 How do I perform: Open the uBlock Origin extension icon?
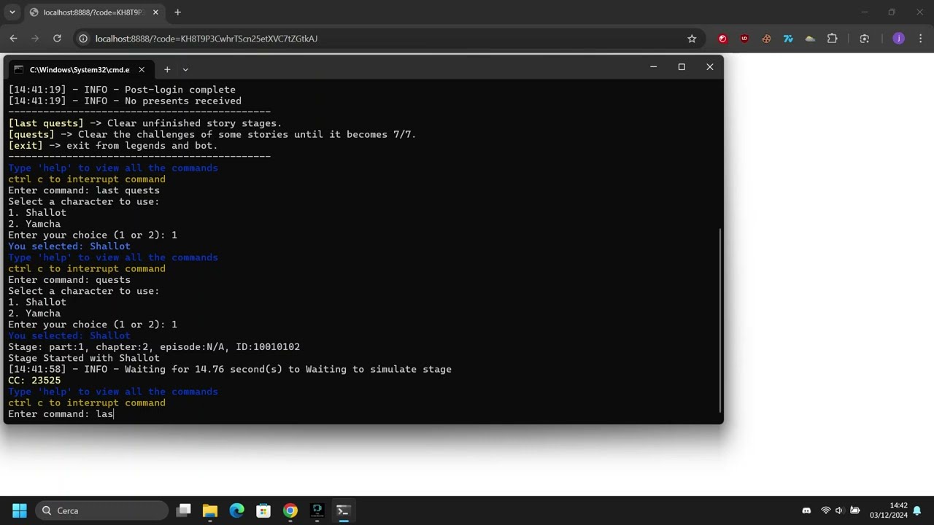point(744,39)
